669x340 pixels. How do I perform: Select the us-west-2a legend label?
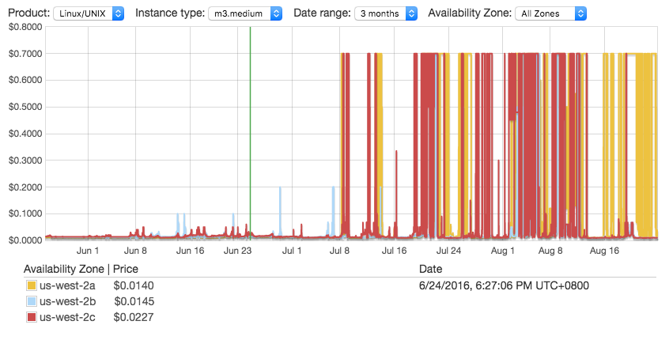(67, 285)
